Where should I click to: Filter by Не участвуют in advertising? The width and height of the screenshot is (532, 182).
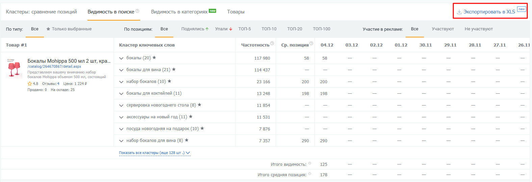tap(479, 29)
